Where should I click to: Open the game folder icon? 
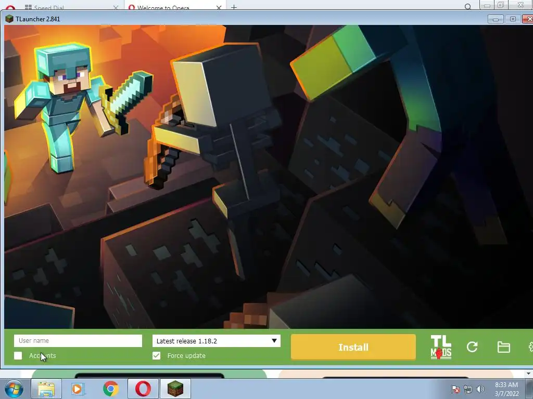click(503, 347)
